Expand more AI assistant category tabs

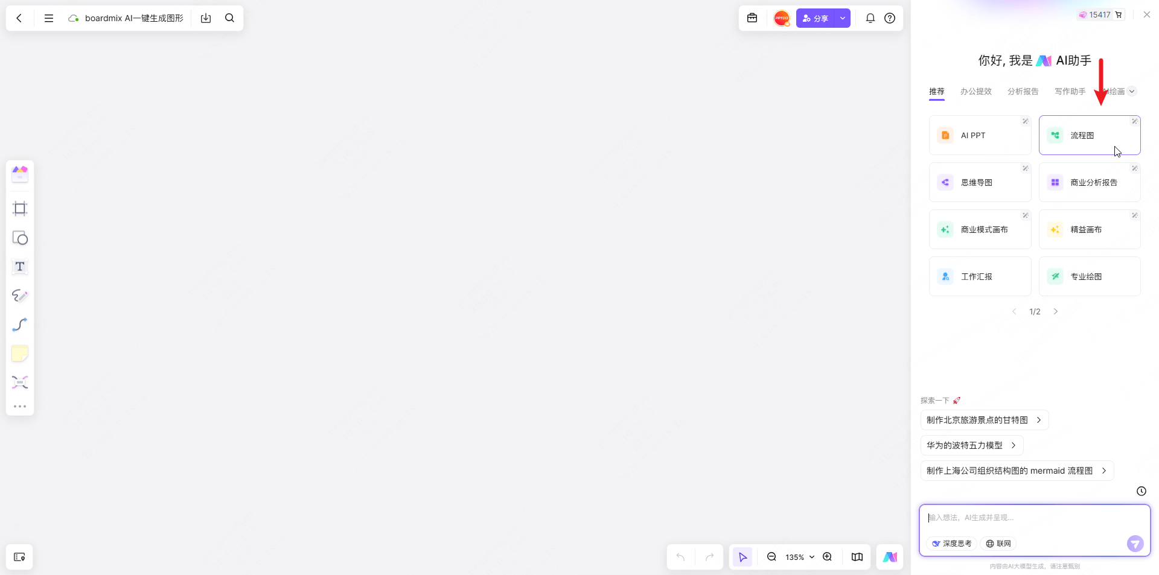1132,92
